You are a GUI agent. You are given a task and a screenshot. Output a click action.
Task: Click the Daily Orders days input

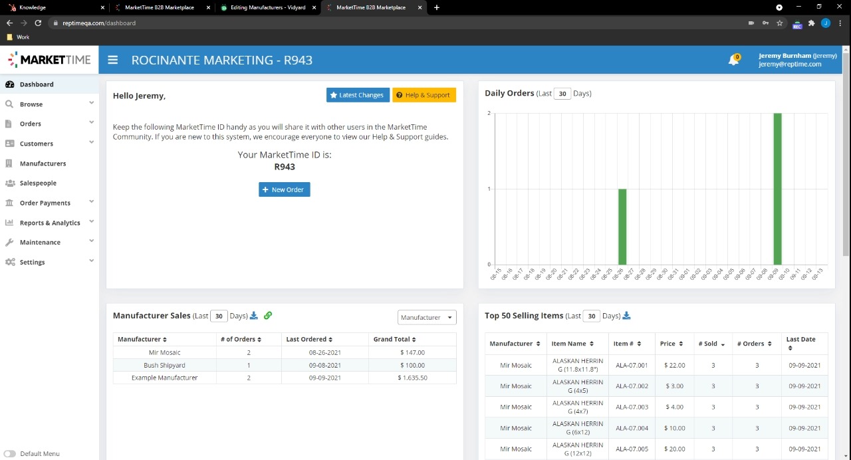562,94
